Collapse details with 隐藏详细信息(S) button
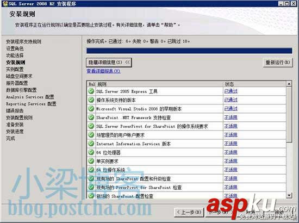The image size is (299, 223). pos(109,63)
